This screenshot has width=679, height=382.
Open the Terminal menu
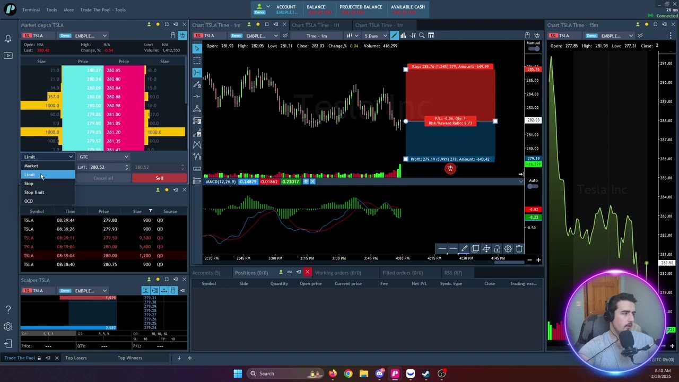(31, 10)
